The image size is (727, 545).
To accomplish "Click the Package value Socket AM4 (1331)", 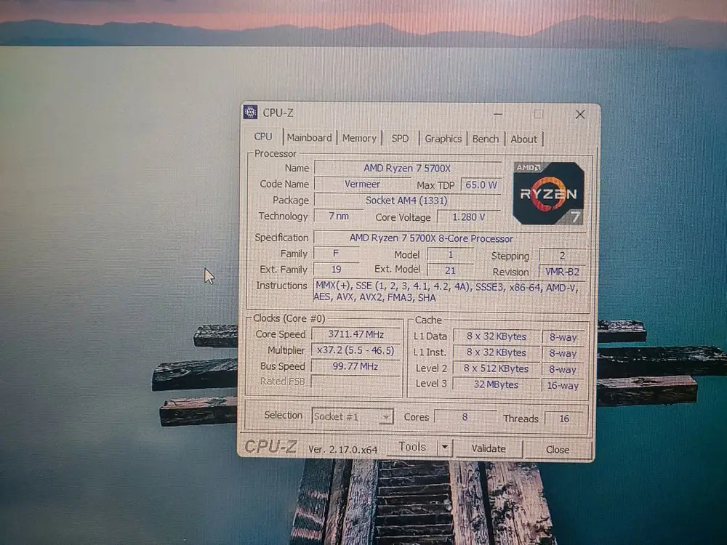I will click(406, 201).
